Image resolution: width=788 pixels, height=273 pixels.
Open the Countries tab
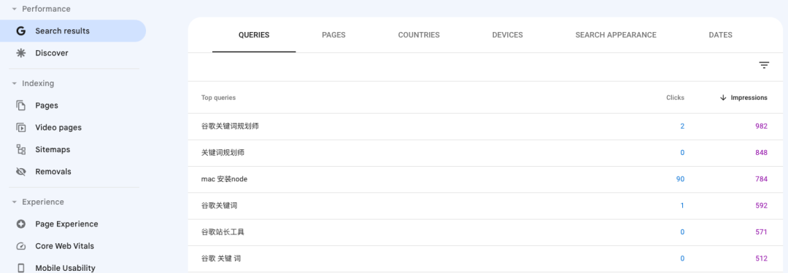click(x=419, y=35)
